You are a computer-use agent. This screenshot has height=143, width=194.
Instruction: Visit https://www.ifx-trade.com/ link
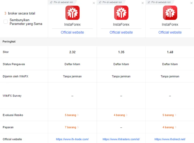[72, 139]
